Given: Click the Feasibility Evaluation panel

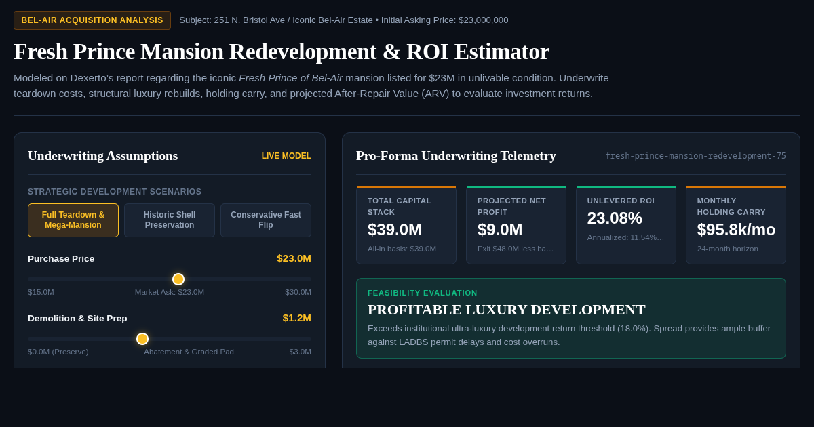Looking at the screenshot, I should tap(571, 318).
